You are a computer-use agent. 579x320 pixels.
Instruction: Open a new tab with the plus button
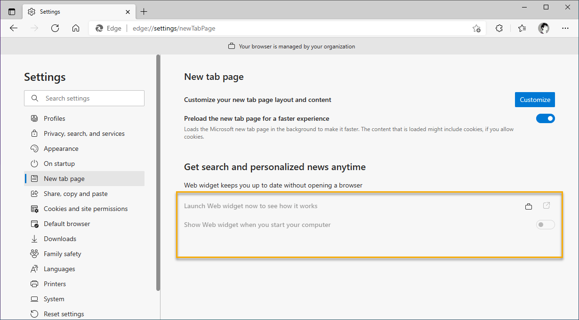click(144, 11)
